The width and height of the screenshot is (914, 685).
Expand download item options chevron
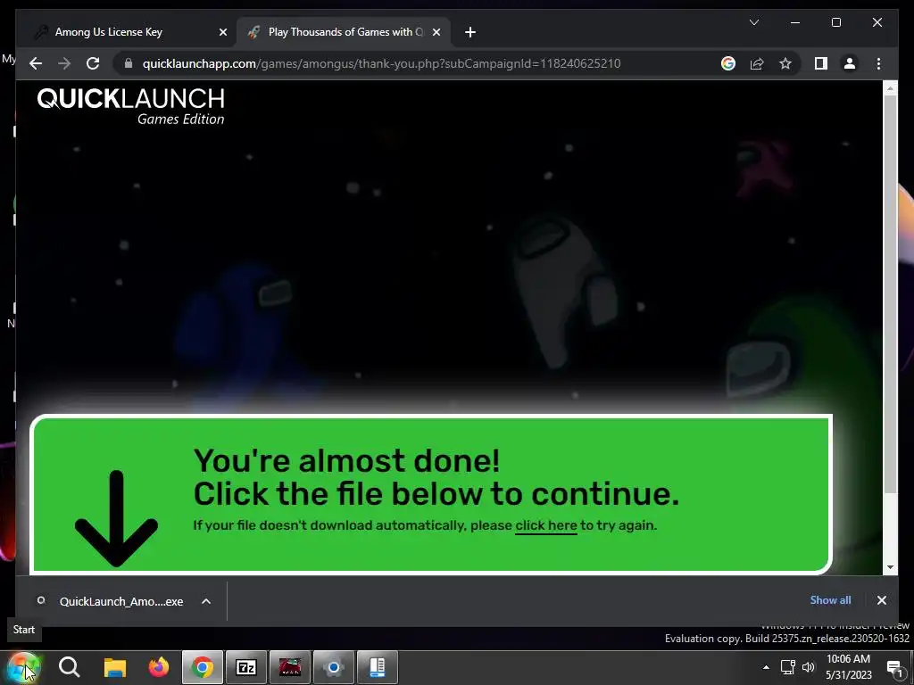[206, 601]
